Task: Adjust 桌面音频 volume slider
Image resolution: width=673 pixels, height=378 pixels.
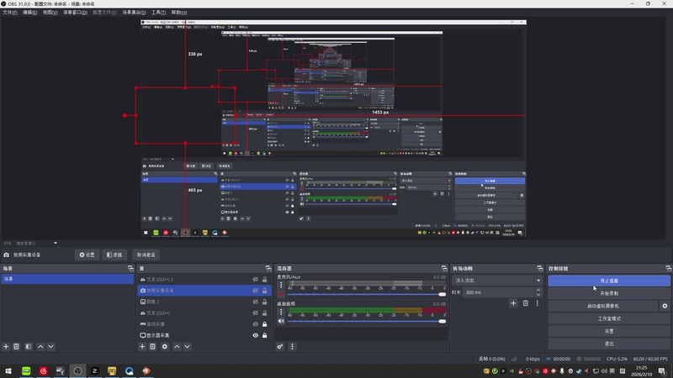Action: [x=367, y=321]
